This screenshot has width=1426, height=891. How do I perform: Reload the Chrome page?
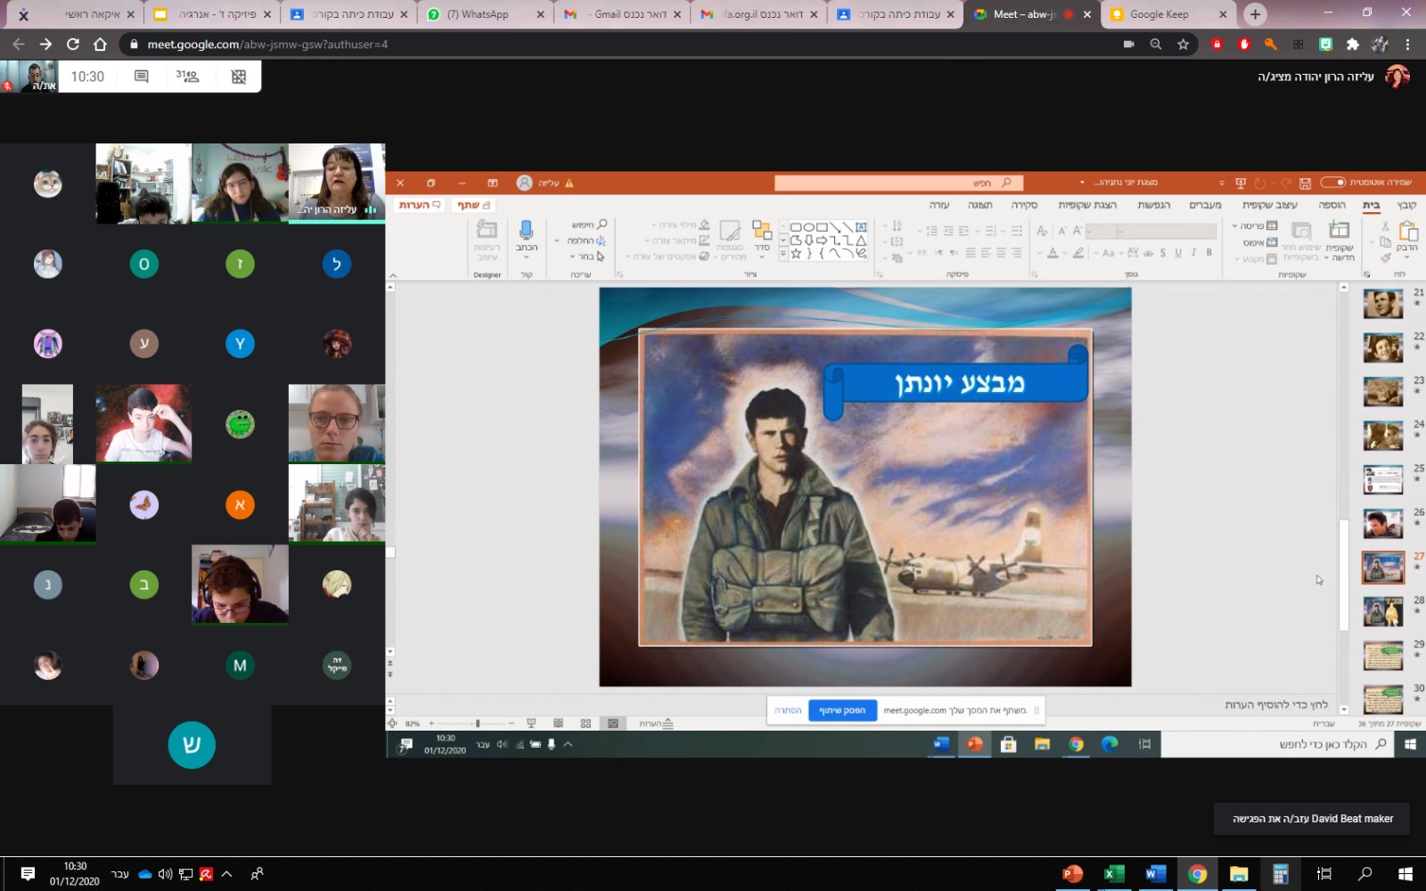click(73, 44)
